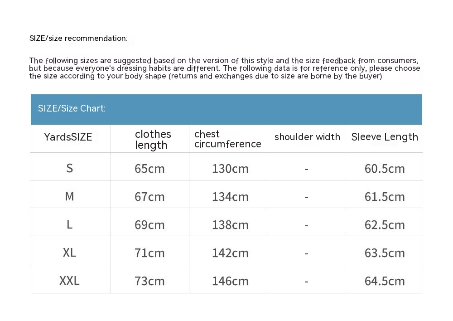Click the chest circumference column header
Viewport: 453px width, 321px height.
pyautogui.click(x=227, y=139)
